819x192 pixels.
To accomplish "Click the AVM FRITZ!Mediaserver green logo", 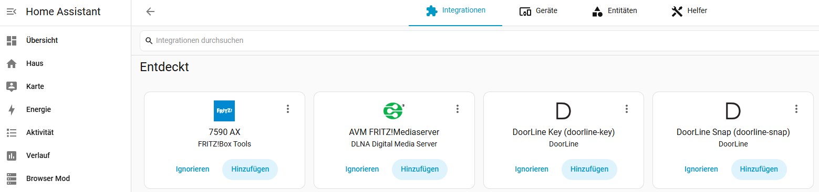I will point(394,111).
